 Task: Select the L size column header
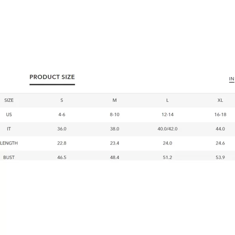tap(167, 100)
